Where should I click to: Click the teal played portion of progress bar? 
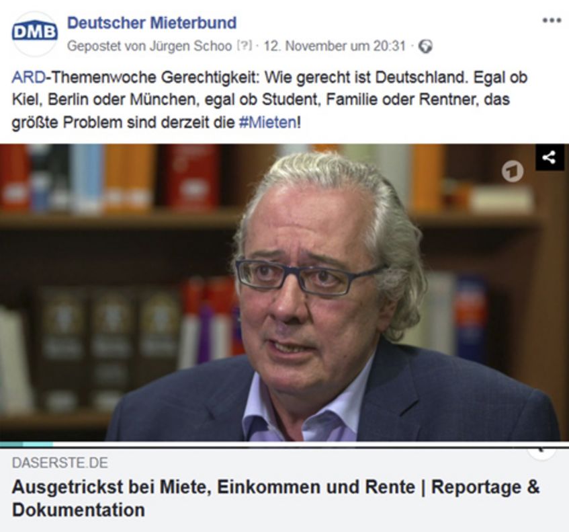pos(26,444)
